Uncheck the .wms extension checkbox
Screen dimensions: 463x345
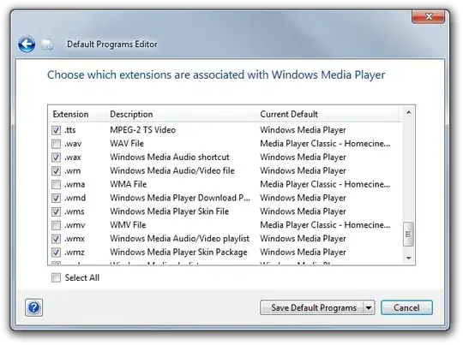(x=56, y=211)
